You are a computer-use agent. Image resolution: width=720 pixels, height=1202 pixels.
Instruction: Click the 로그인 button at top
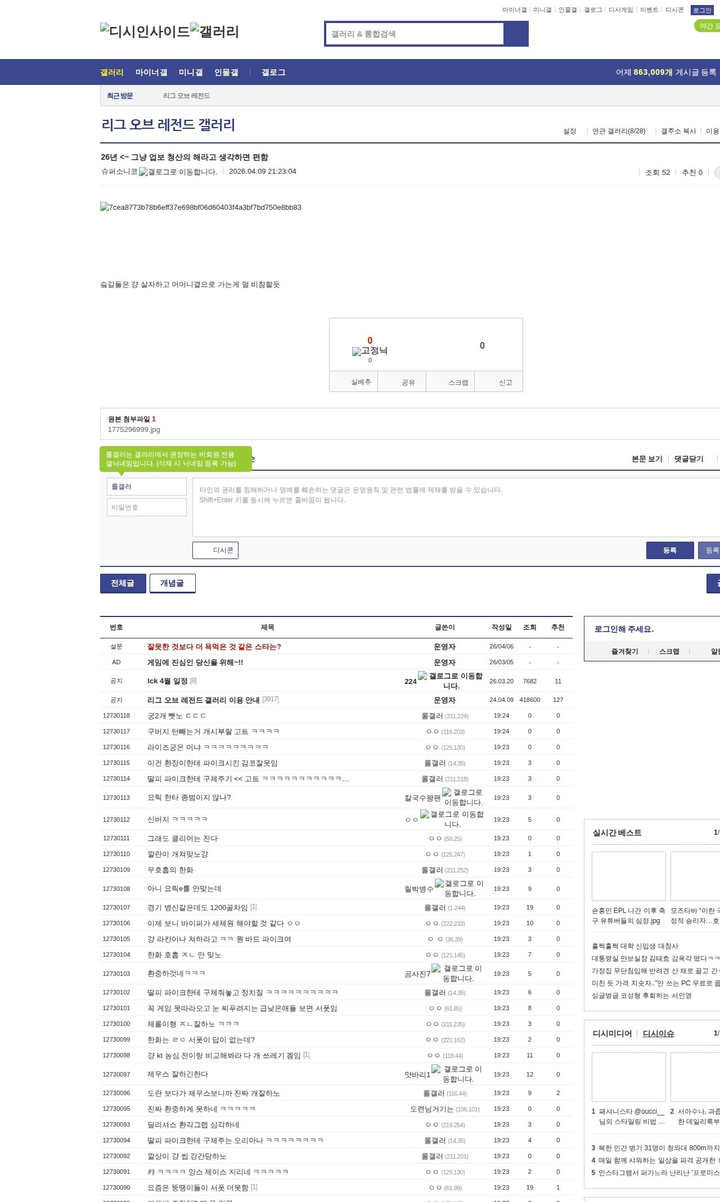tap(702, 10)
